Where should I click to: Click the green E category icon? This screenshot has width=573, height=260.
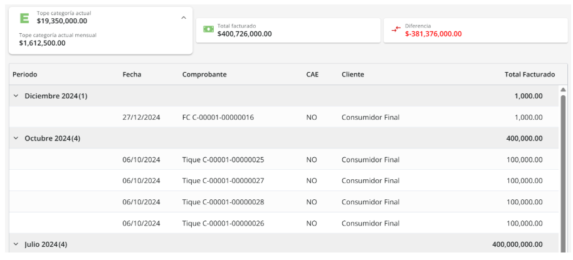pos(25,18)
